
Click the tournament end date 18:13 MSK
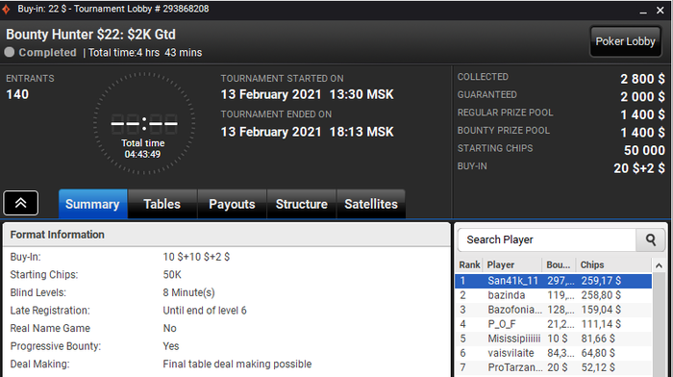308,132
